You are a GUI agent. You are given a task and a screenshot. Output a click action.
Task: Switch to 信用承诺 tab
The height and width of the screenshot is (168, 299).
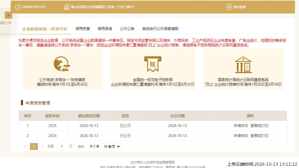coord(105,29)
